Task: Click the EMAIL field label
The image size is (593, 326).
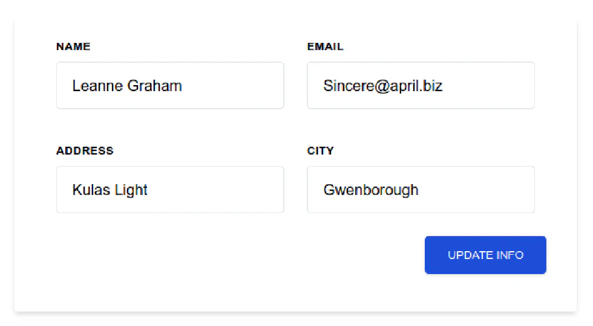Action: pyautogui.click(x=325, y=46)
